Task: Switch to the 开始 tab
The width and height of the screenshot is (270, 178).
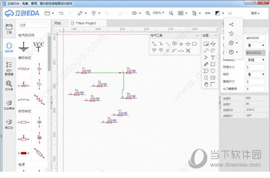Action: point(58,23)
